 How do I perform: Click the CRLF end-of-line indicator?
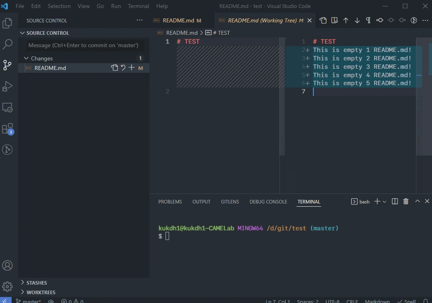tap(352, 301)
